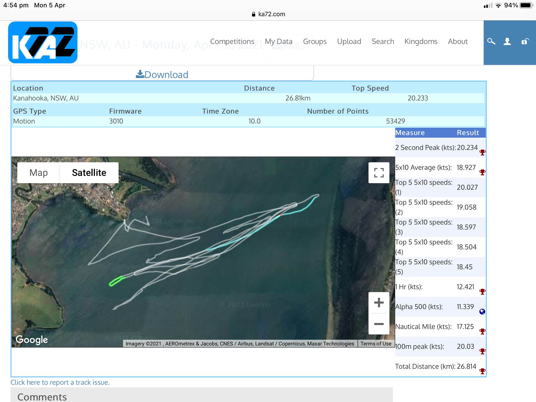This screenshot has width=536, height=402.
Task: Open the My Data menu
Action: click(278, 41)
